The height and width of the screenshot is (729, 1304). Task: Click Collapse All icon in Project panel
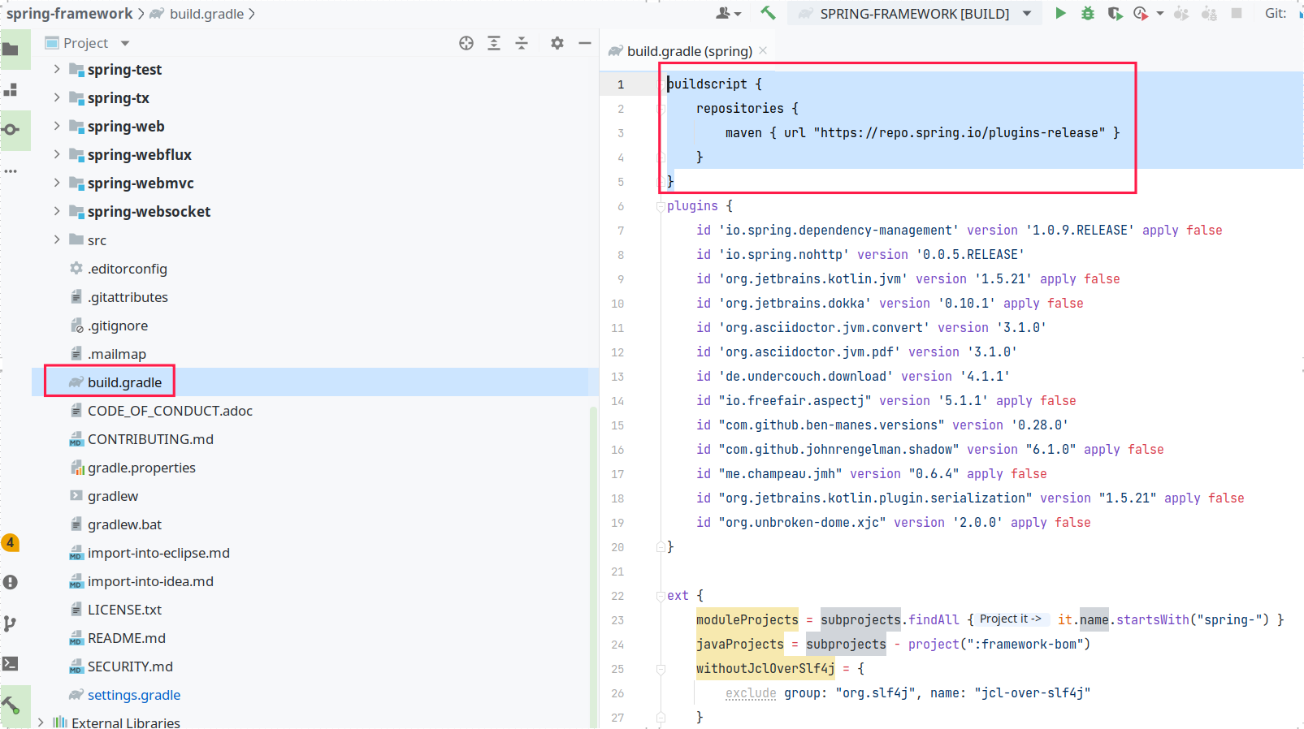[x=522, y=43]
